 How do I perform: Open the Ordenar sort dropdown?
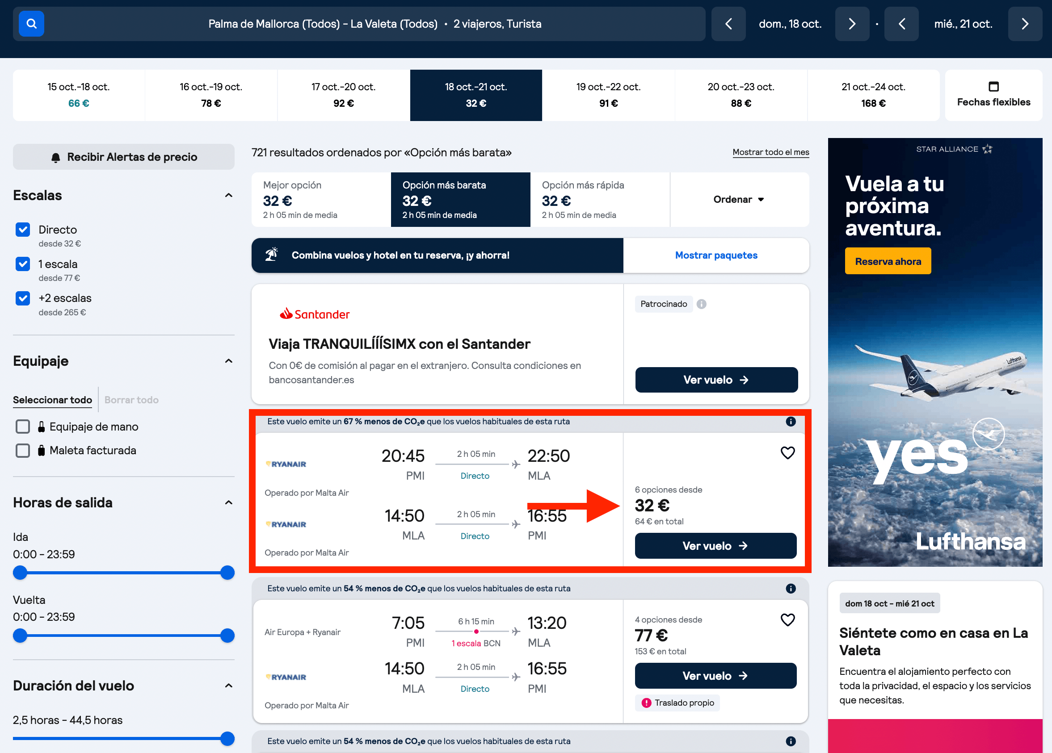tap(739, 199)
